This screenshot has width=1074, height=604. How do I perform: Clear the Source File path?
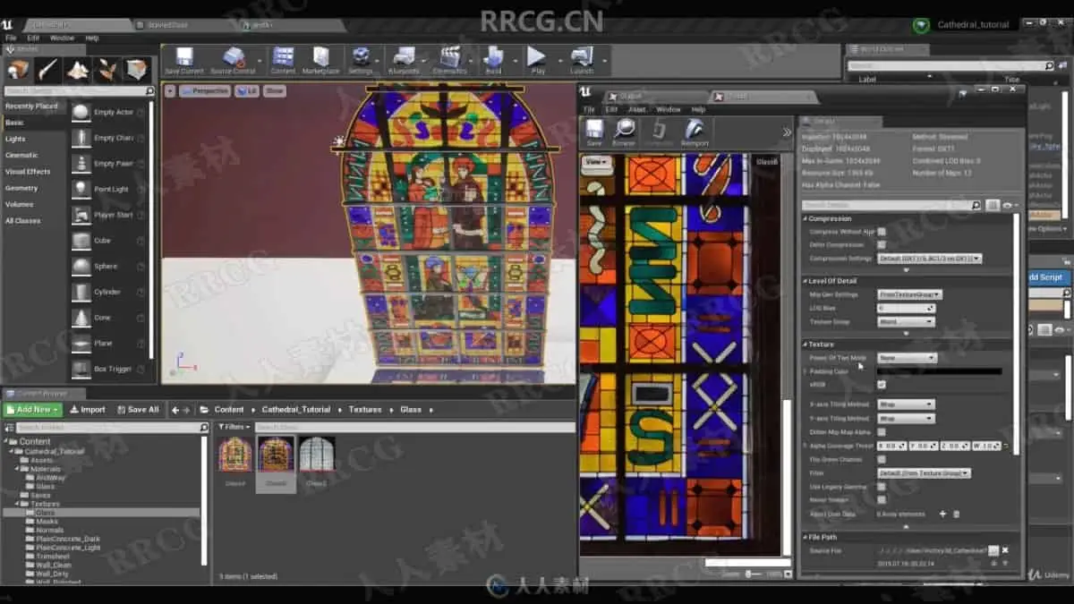pyautogui.click(x=1005, y=550)
